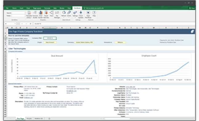The width and height of the screenshot is (199, 121).
Task: Open the Review ribbon tab
Action: [62, 8]
